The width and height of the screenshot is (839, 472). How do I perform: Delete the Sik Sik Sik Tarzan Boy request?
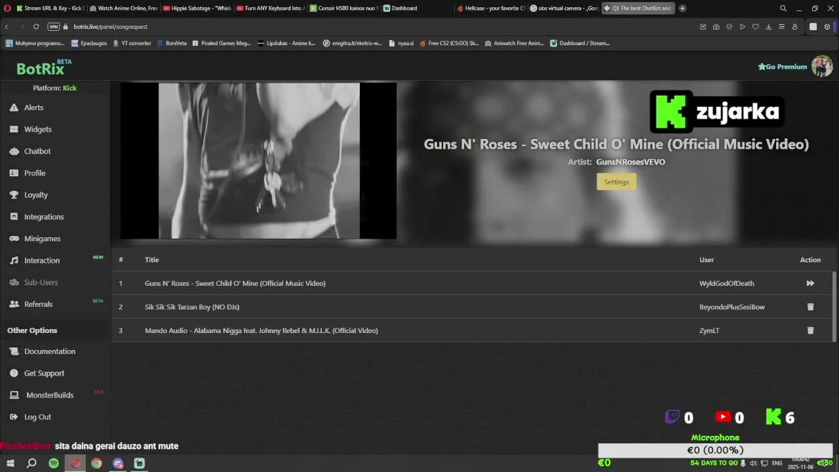tap(810, 307)
